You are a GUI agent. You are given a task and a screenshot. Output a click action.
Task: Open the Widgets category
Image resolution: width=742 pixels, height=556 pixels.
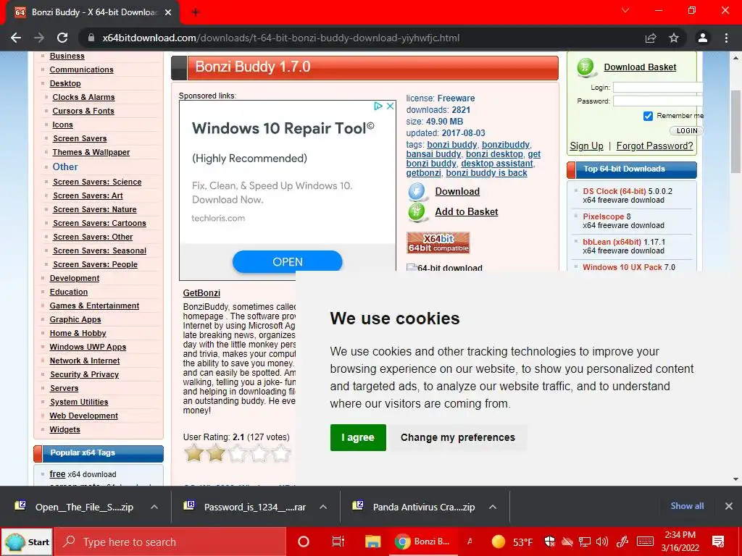(64, 429)
